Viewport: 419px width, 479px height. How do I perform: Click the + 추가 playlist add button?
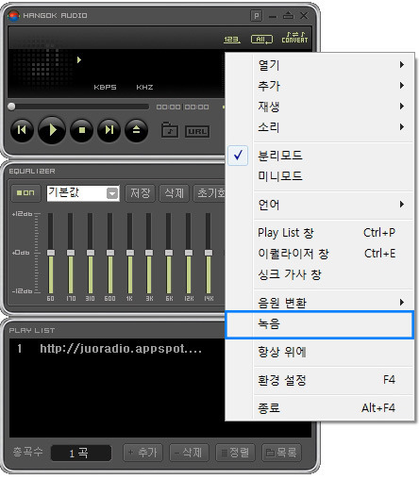[142, 453]
